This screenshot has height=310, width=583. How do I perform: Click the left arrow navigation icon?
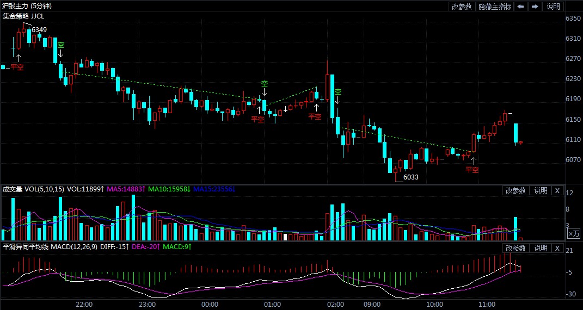pyautogui.click(x=521, y=7)
